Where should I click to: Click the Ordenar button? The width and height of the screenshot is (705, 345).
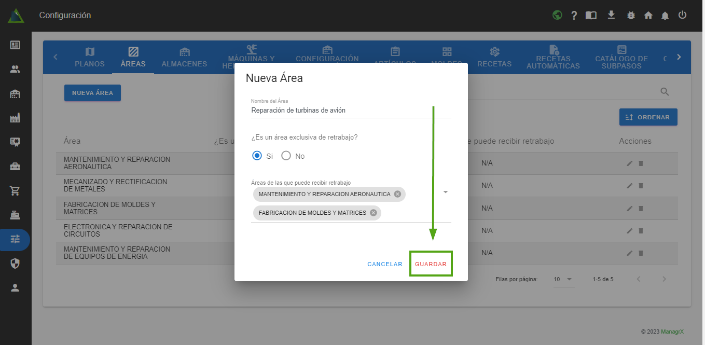tap(648, 117)
